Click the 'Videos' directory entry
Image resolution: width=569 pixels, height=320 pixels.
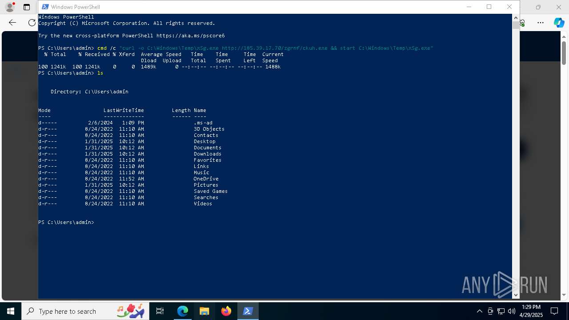point(203,204)
